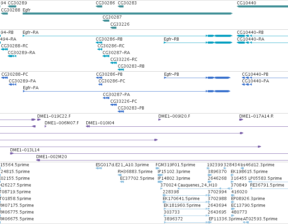
Task: Select the LP05583.5prime EST label
Action: click(265, 178)
